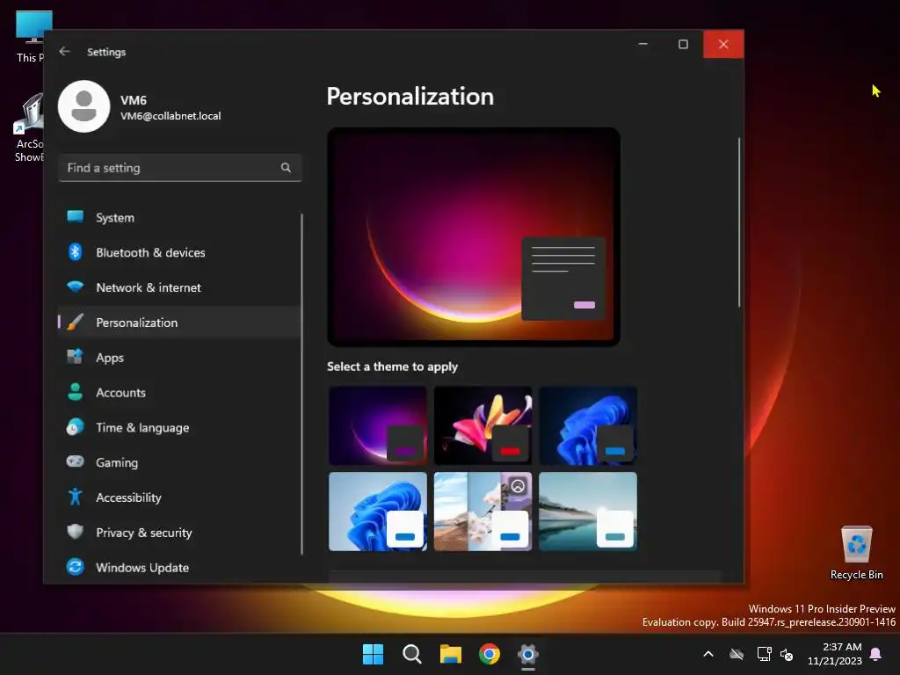Click the Time & language clock icon
Screen dimensions: 900x675
pos(76,427)
